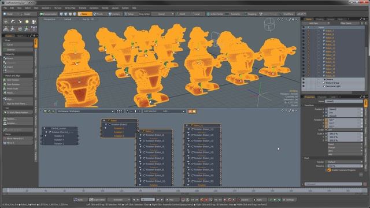This screenshot has width=370, height=208.
Task: Open the File menu
Action: [x=5, y=8]
